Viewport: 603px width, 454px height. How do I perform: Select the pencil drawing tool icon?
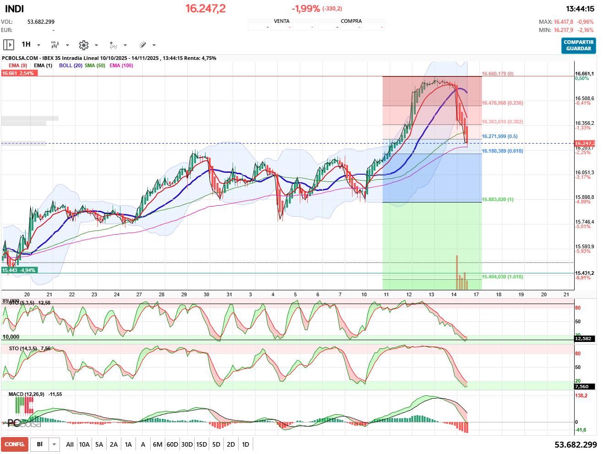(x=142, y=45)
